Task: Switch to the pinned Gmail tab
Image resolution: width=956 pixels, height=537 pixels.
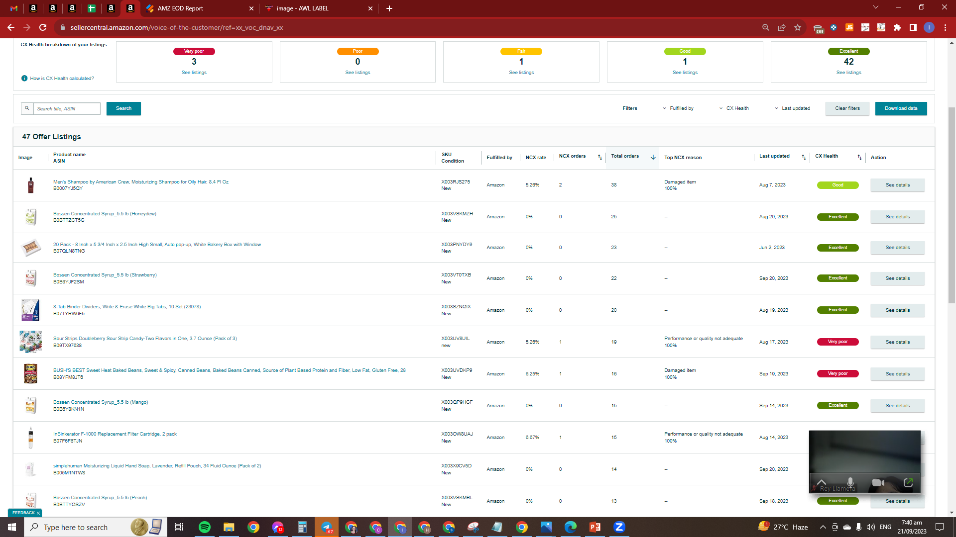Action: click(14, 8)
